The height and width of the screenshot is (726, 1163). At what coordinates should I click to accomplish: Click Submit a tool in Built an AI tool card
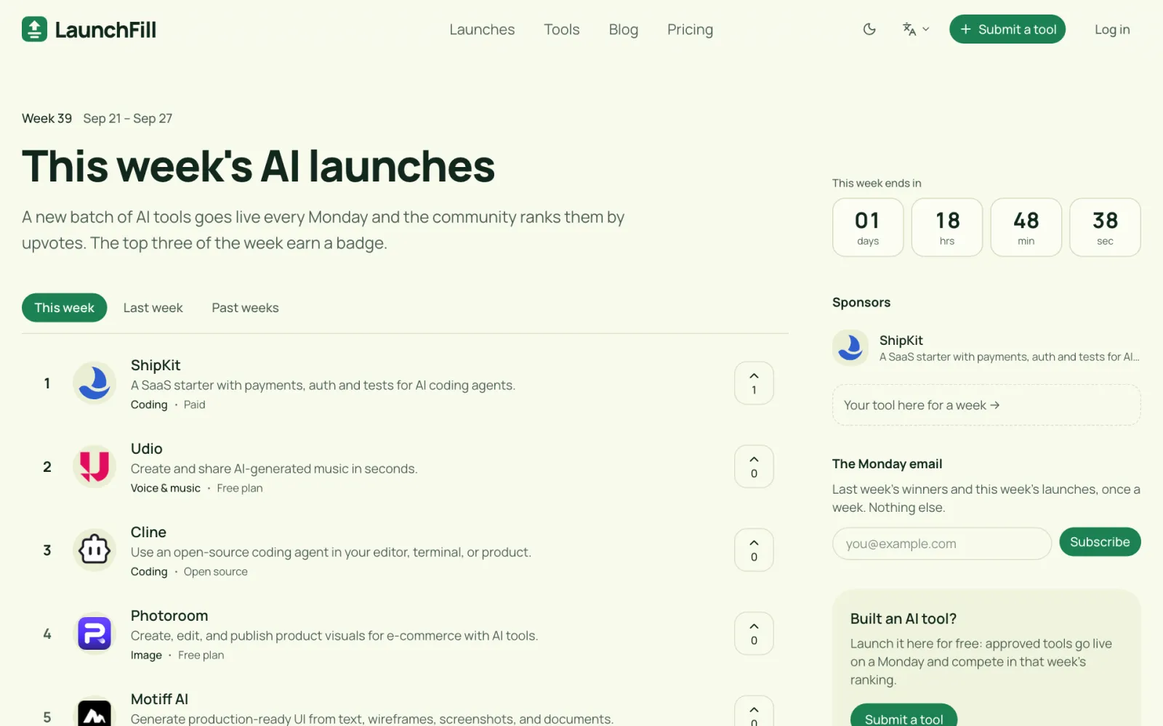click(904, 716)
